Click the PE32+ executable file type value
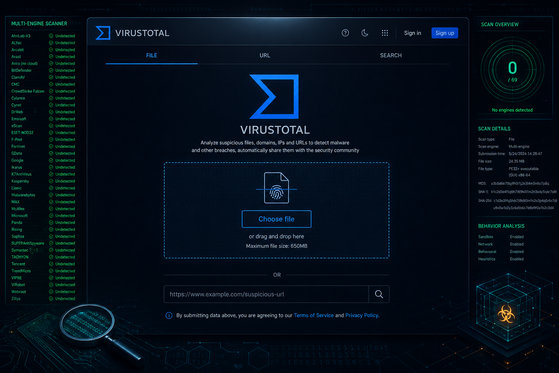This screenshot has height=373, width=559. point(524,172)
